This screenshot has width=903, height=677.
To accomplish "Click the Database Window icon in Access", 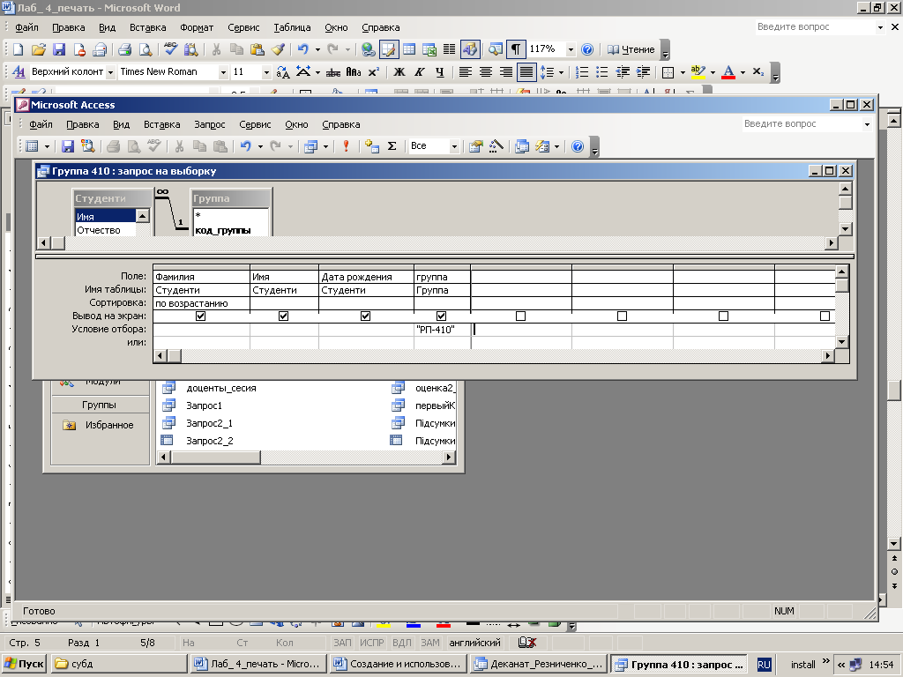I will (522, 146).
